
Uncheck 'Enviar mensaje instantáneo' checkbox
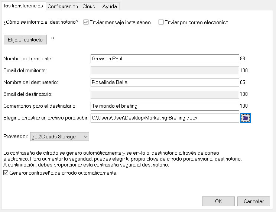pyautogui.click(x=87, y=22)
